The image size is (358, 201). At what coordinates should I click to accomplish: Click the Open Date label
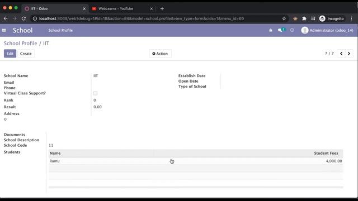click(188, 81)
